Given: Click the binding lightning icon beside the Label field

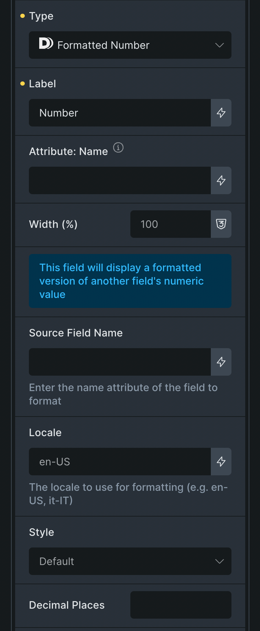Looking at the screenshot, I should point(221,113).
